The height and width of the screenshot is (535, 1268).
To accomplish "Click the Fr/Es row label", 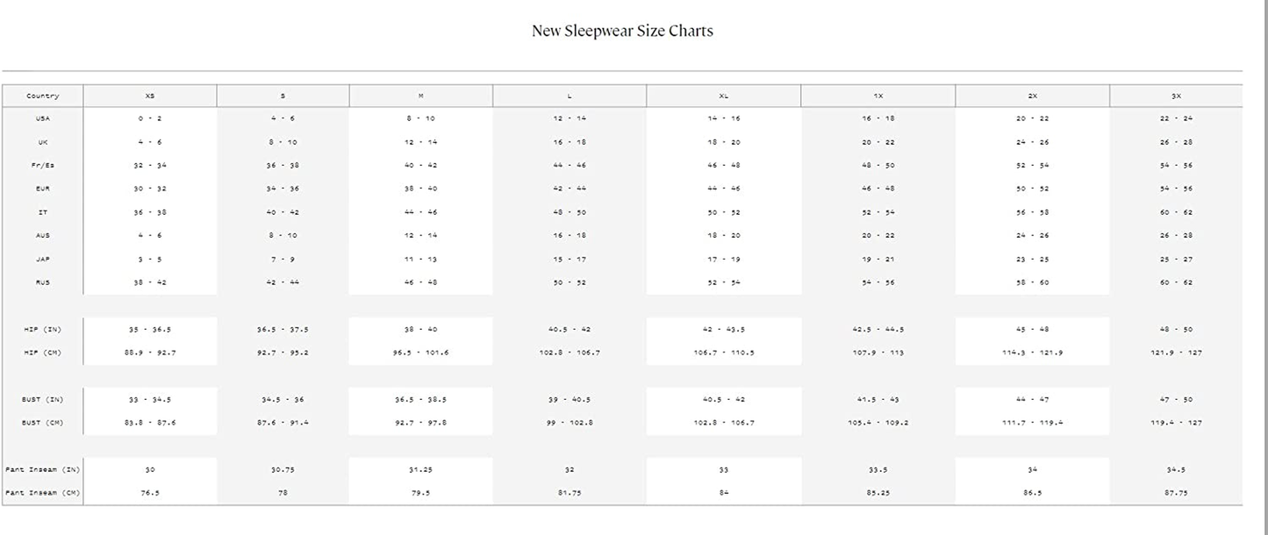I will click(42, 166).
